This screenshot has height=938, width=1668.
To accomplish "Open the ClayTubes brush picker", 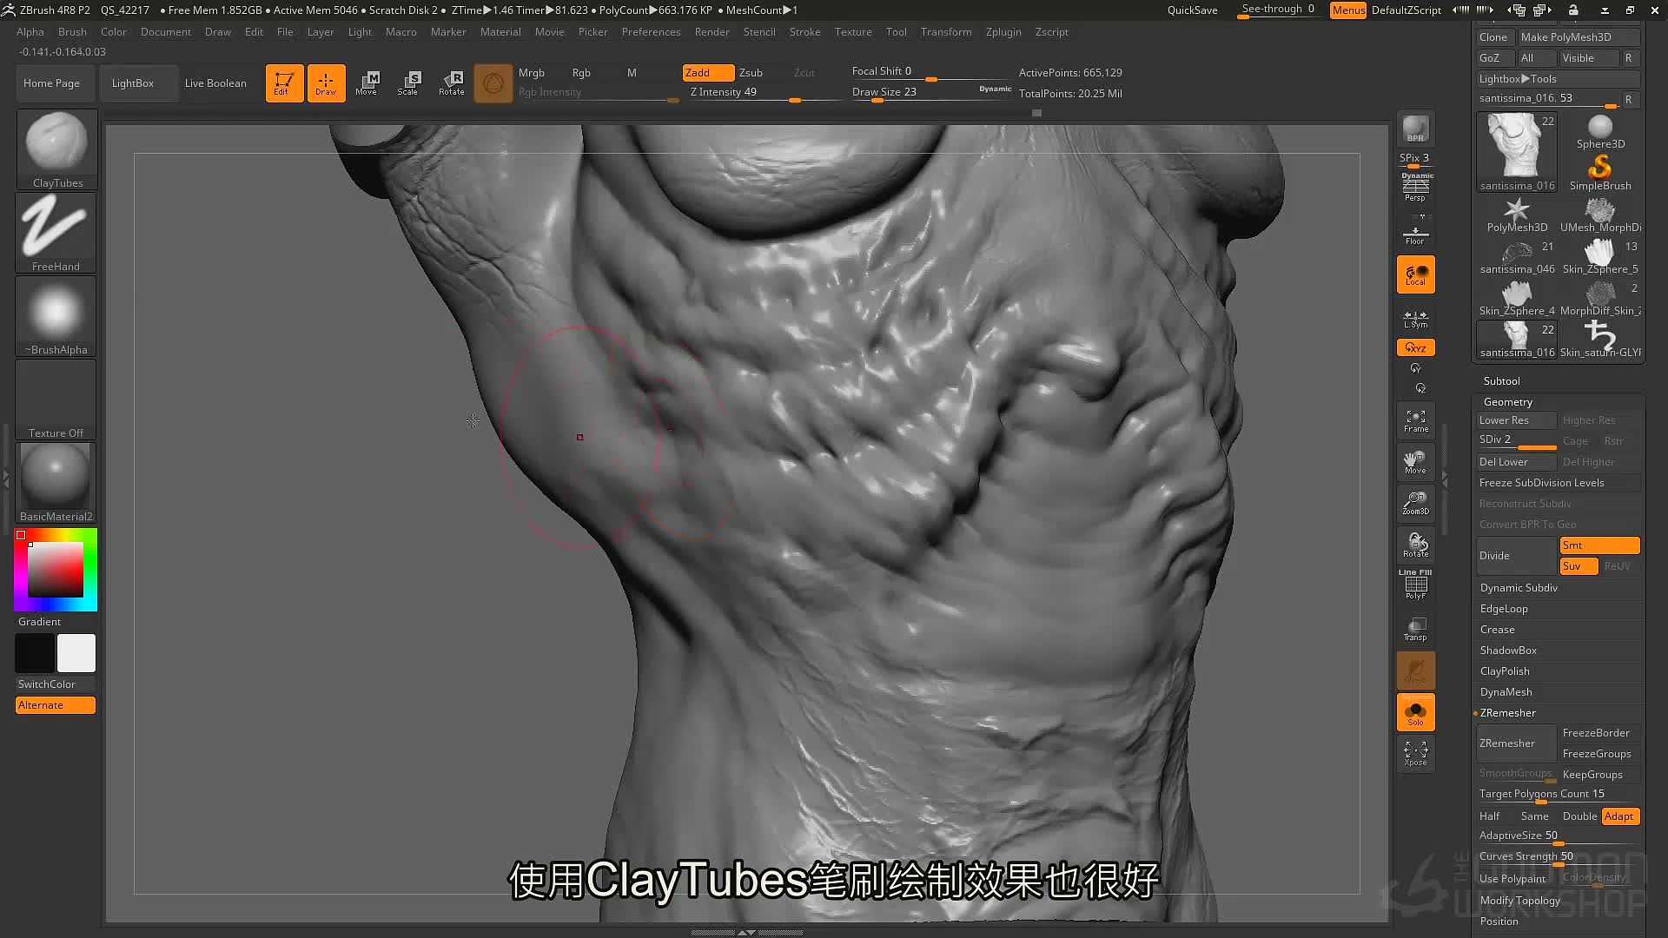I will [56, 149].
